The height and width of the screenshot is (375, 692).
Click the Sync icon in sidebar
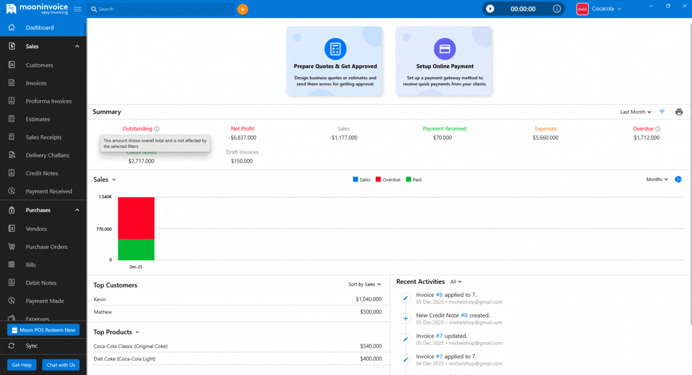pos(11,346)
